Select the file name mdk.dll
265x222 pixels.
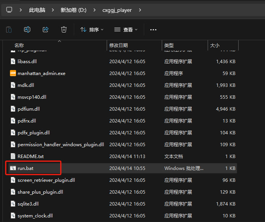click(26, 85)
